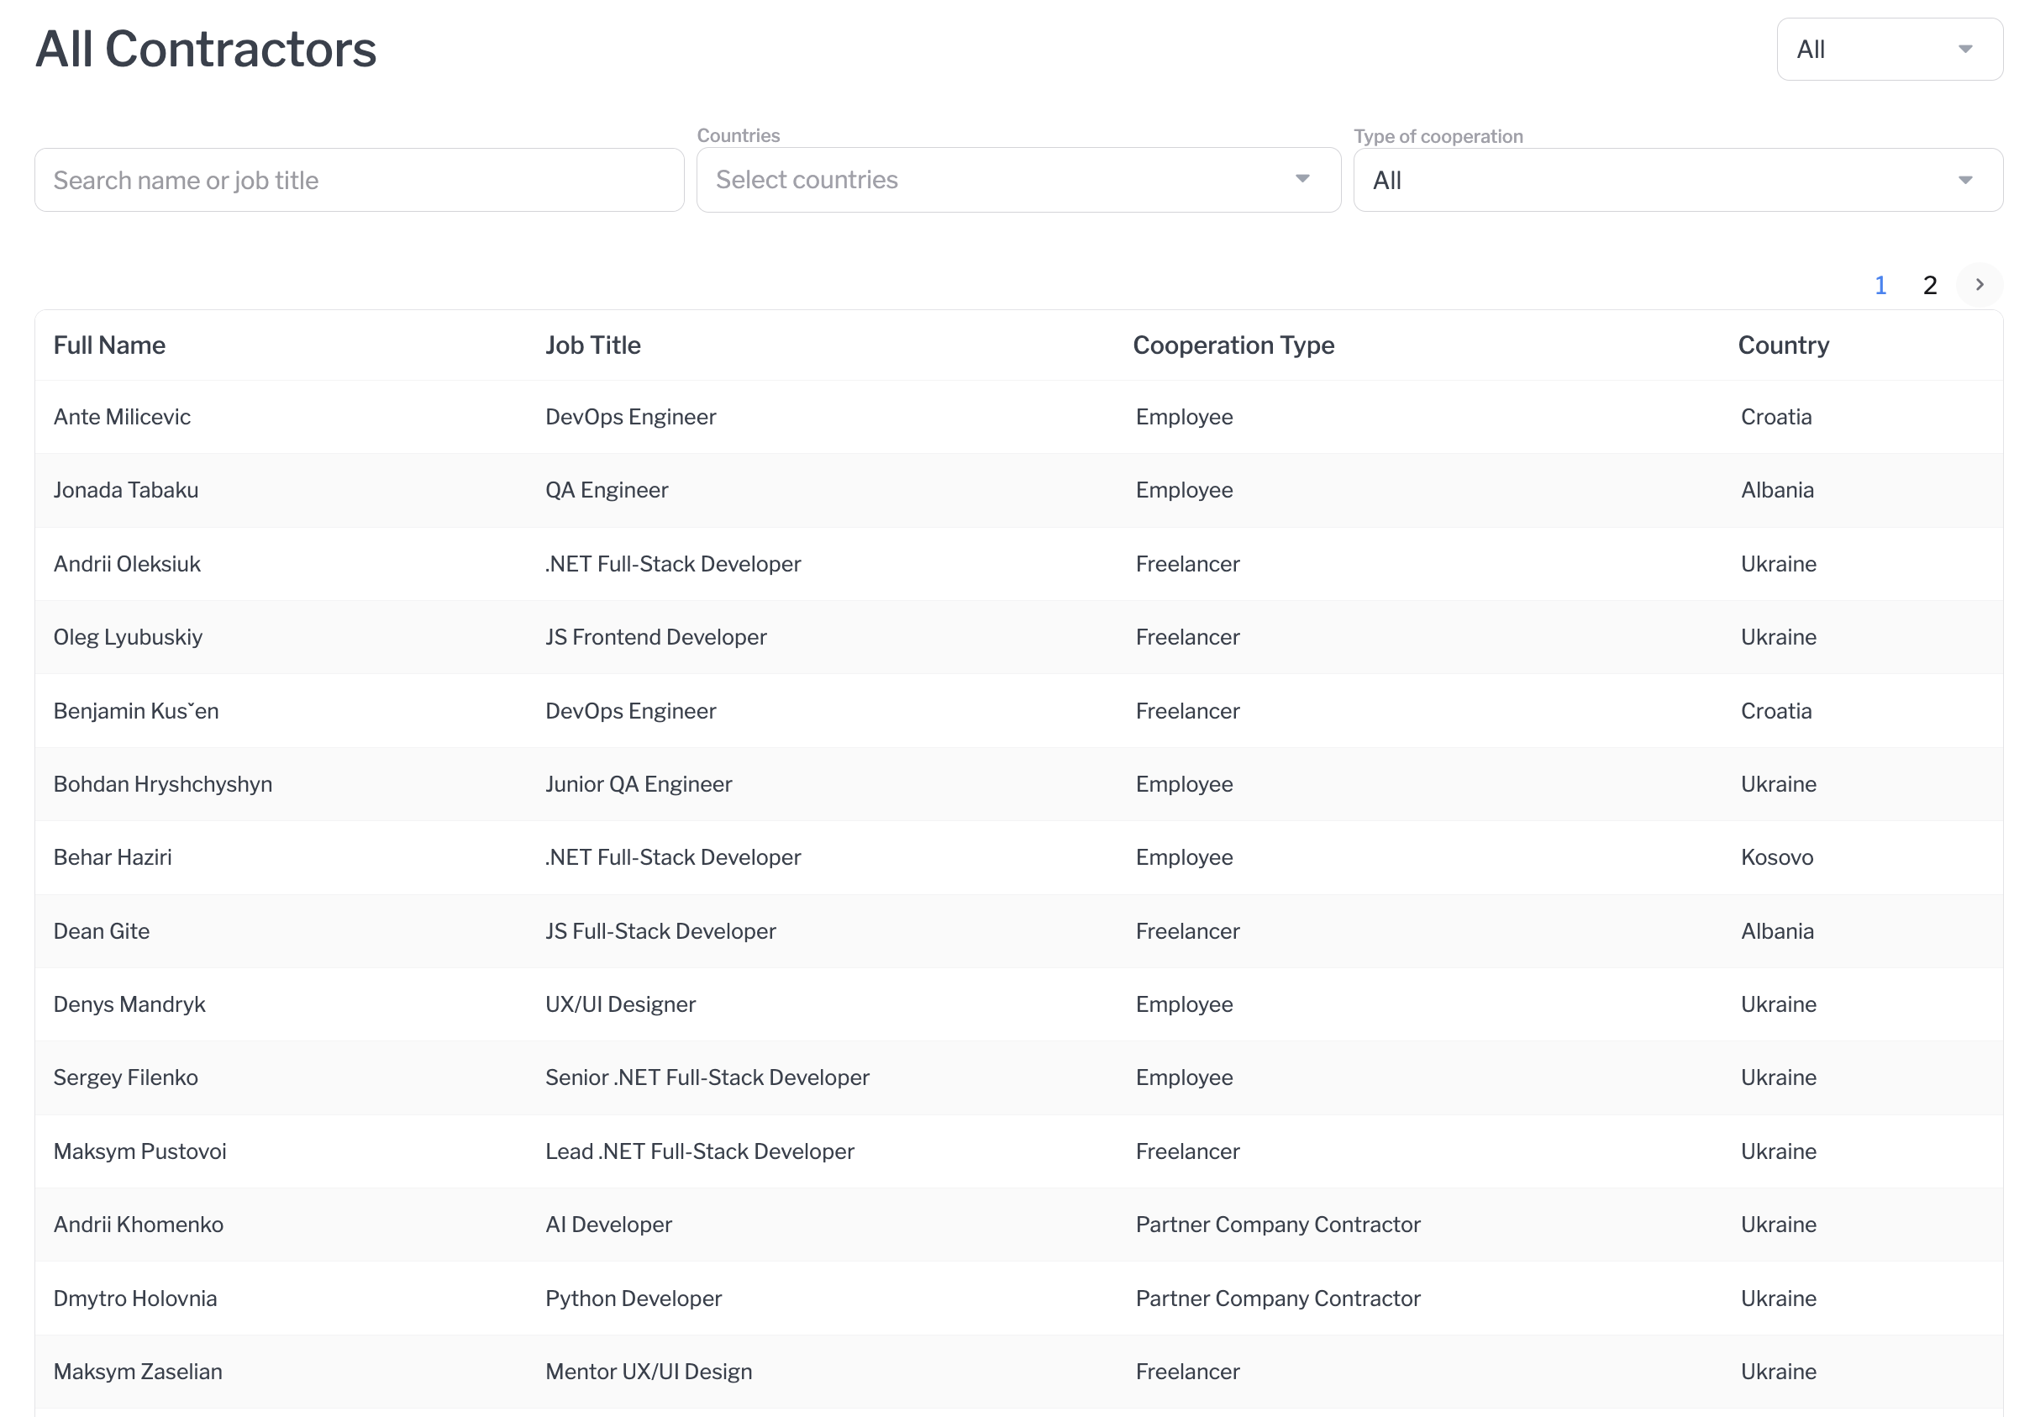Click the Python Developer job title
This screenshot has height=1417, width=2035.
coord(633,1298)
